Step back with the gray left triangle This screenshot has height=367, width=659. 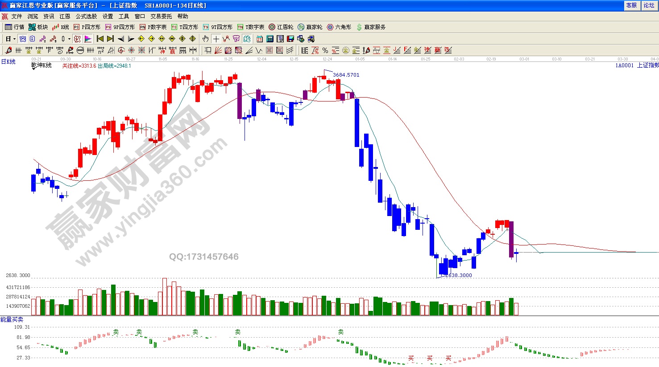[120, 39]
